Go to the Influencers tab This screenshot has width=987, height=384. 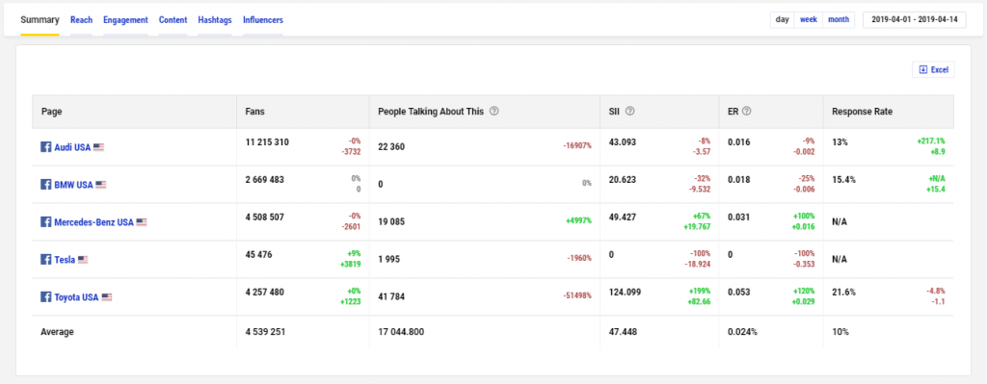(263, 19)
